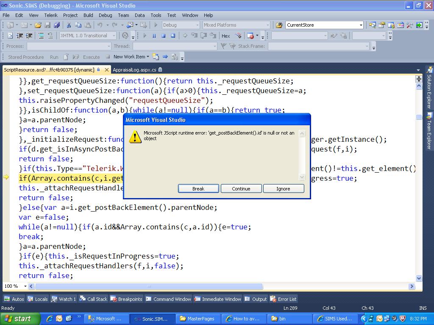The width and height of the screenshot is (434, 325).
Task: Open Internet Explorer quick launch icon
Action: (x=50, y=319)
